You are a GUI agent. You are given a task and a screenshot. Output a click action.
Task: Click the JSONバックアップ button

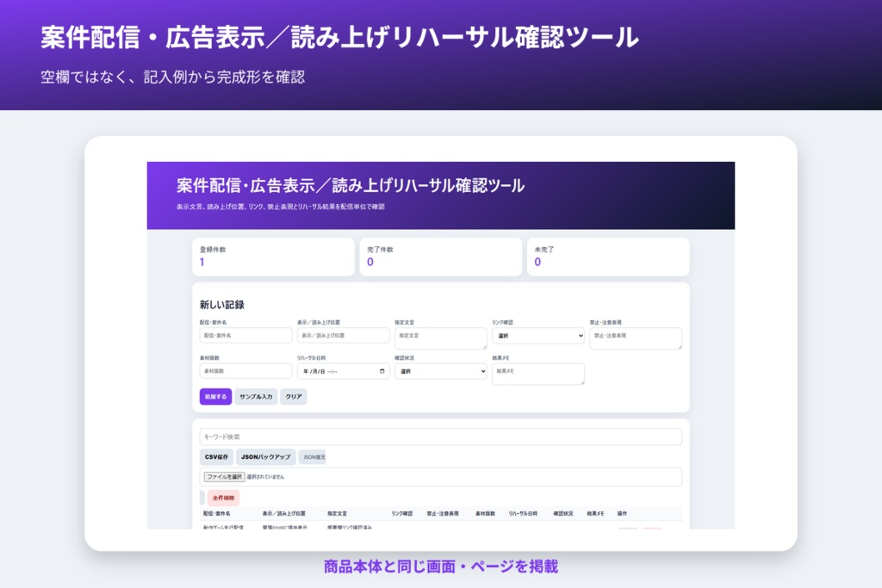[x=265, y=457]
